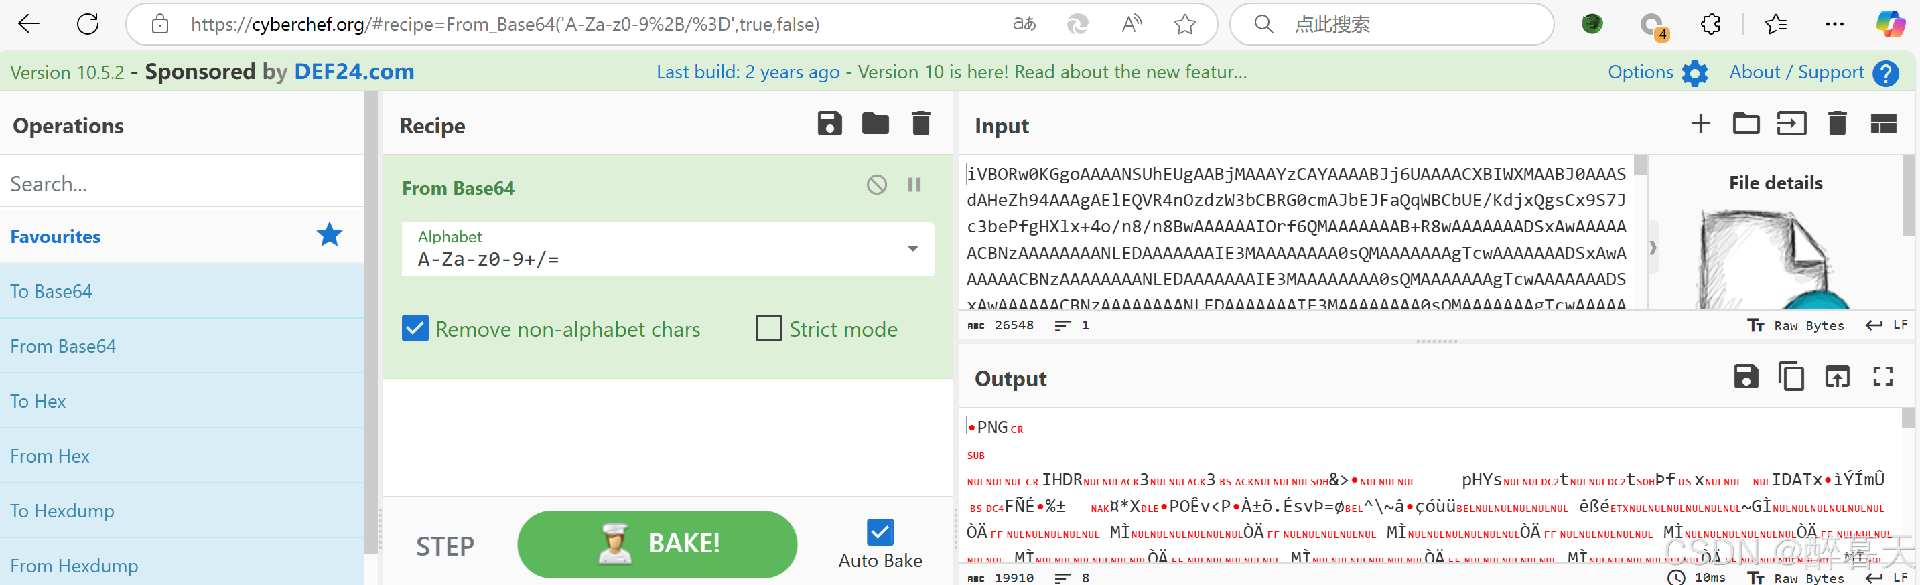The image size is (1920, 585).
Task: Open folder as input icon
Action: point(1746,124)
